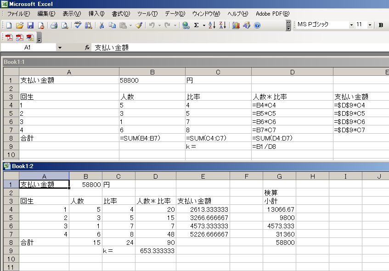
Task: Click the blue Help question mark icon
Action: 257,25
